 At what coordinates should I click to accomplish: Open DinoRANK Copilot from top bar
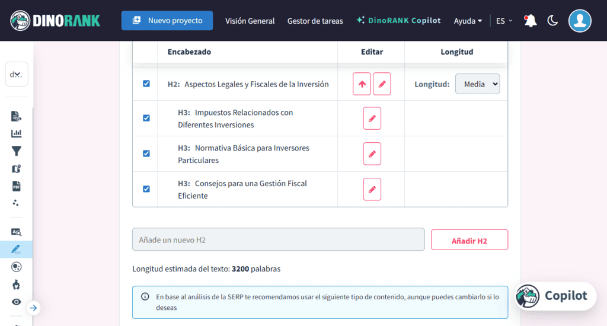click(398, 21)
